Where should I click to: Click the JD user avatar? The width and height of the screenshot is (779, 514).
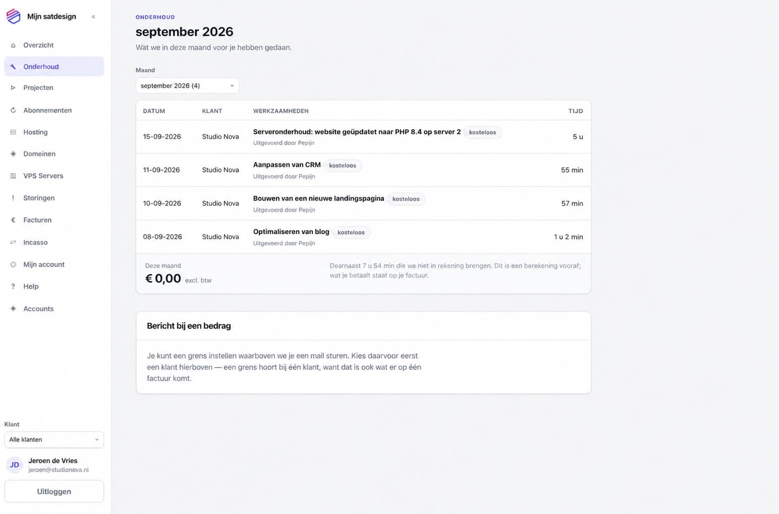pos(15,465)
